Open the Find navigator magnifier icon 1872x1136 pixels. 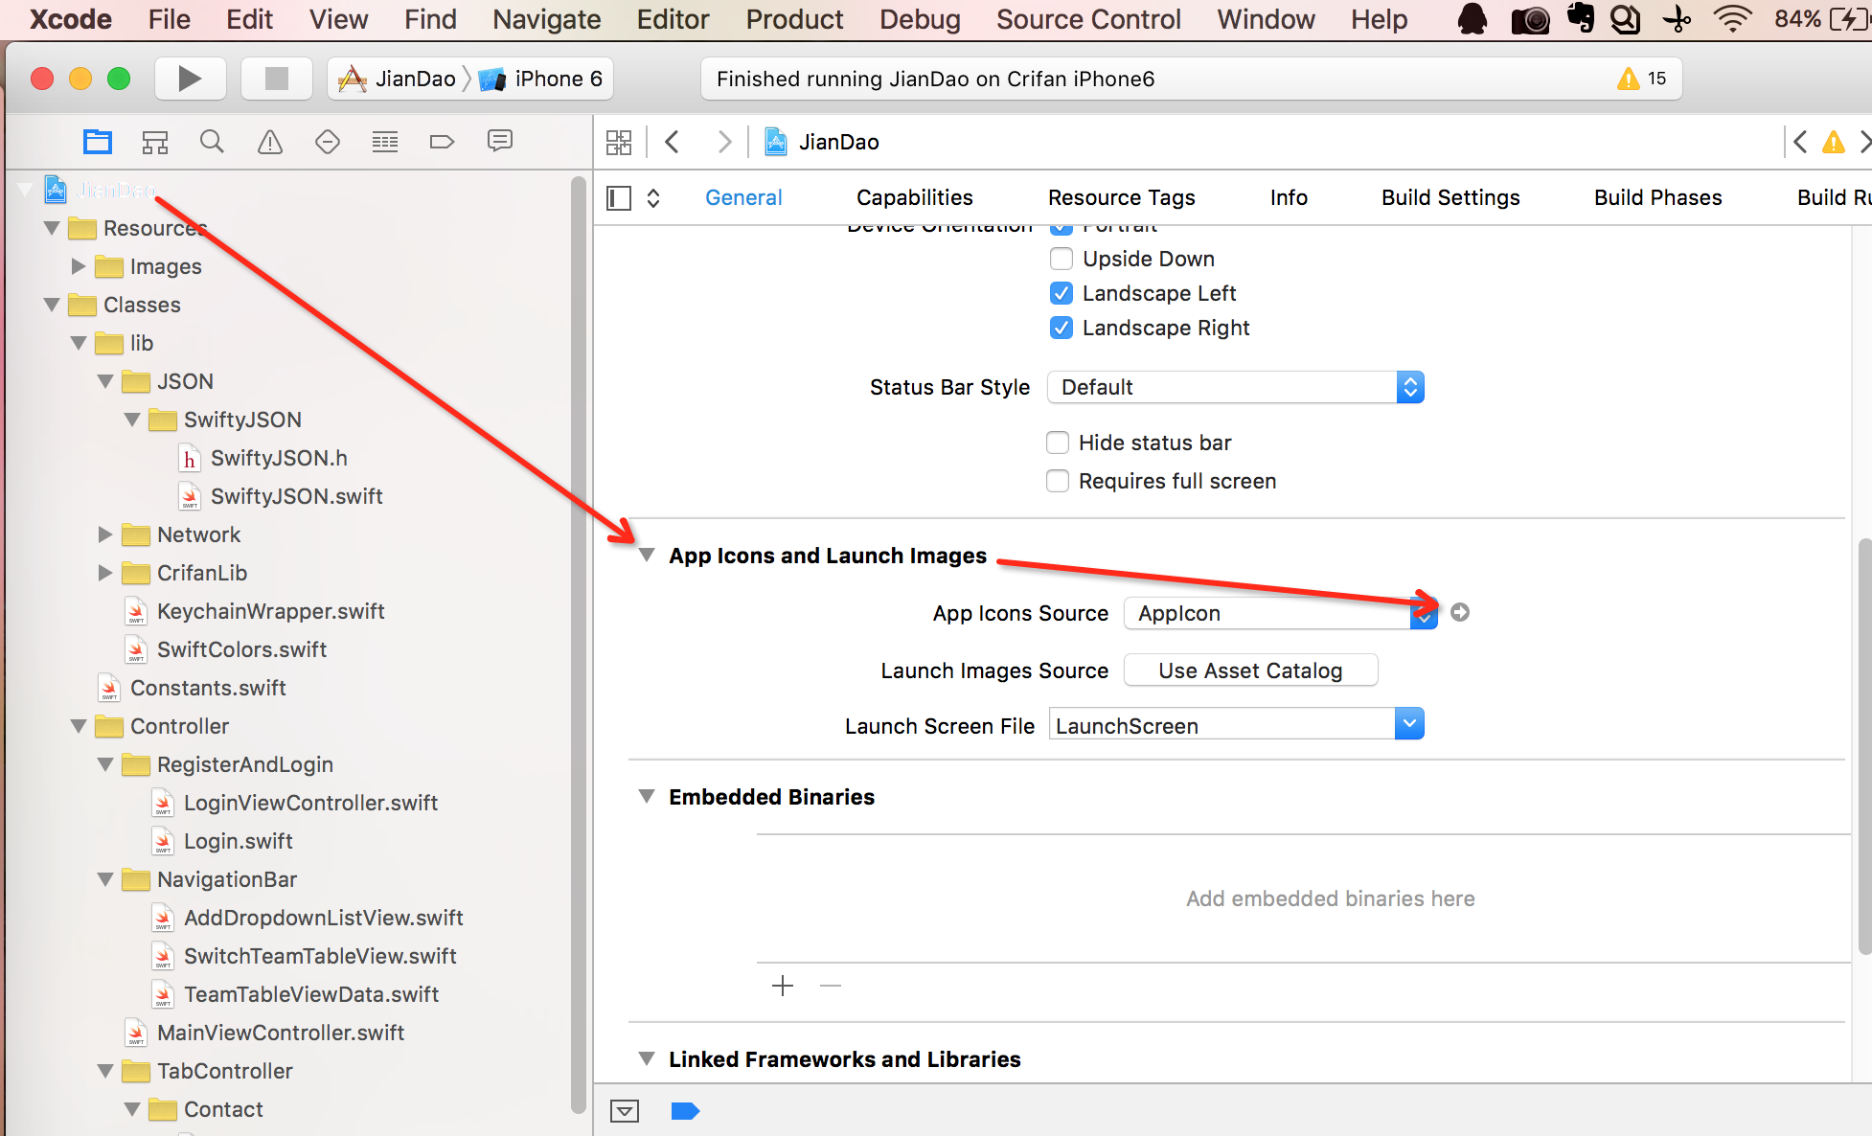click(212, 142)
